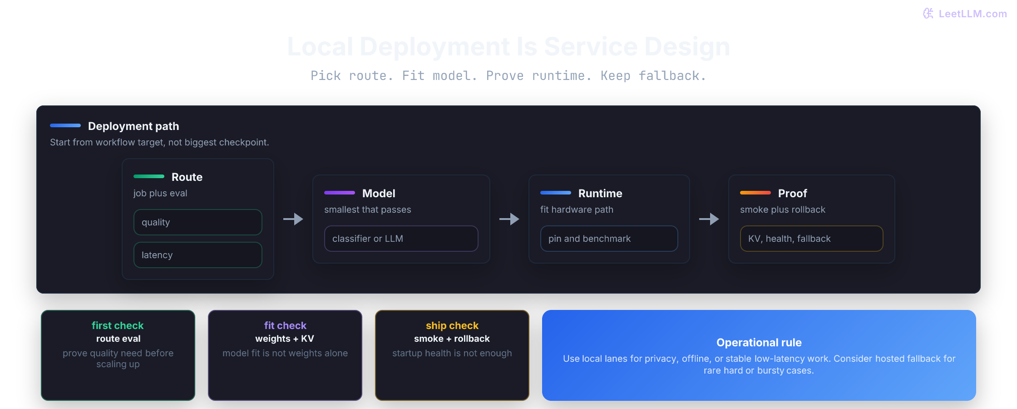Click the 'fit check' label
Viewport: 1017px width, 409px height.
(285, 325)
